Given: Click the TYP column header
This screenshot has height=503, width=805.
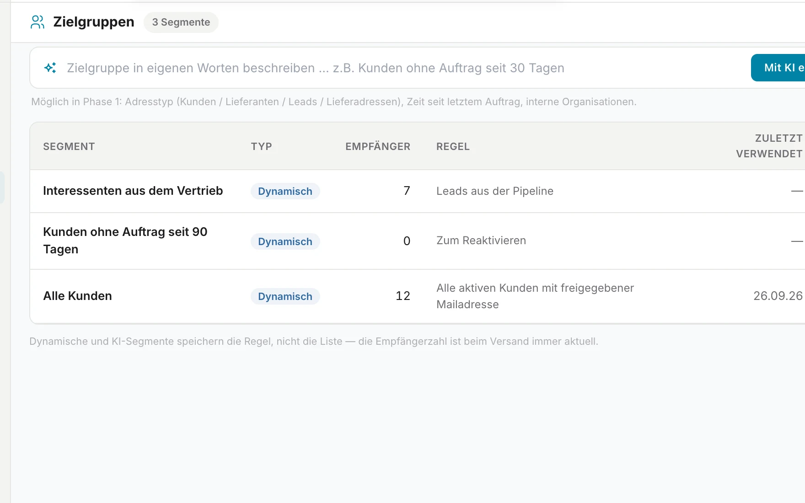Looking at the screenshot, I should tap(262, 146).
